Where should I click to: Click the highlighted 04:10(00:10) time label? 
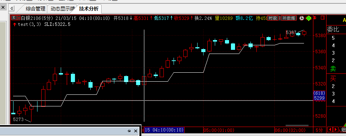164,130
